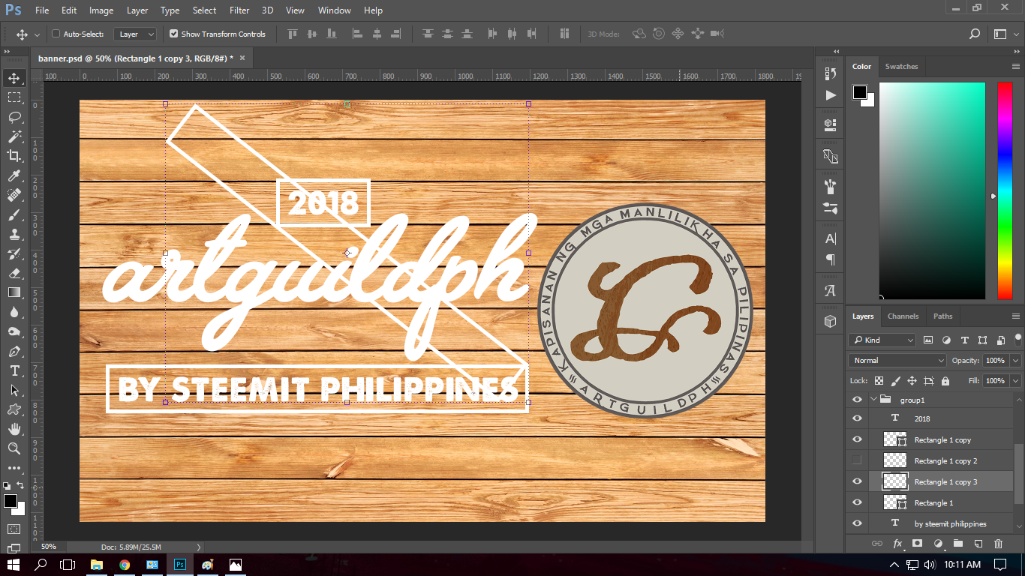Select the Hand tool
Screen dimensions: 1025x576
[x=14, y=429]
